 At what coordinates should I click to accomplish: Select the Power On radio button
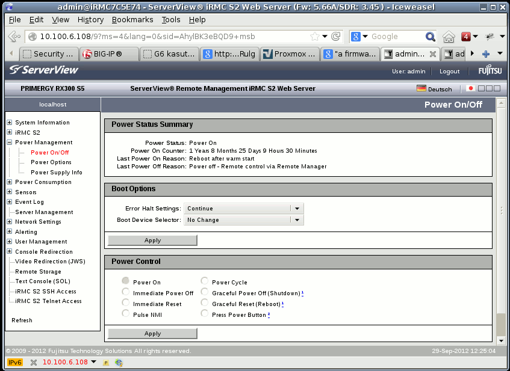[126, 281]
